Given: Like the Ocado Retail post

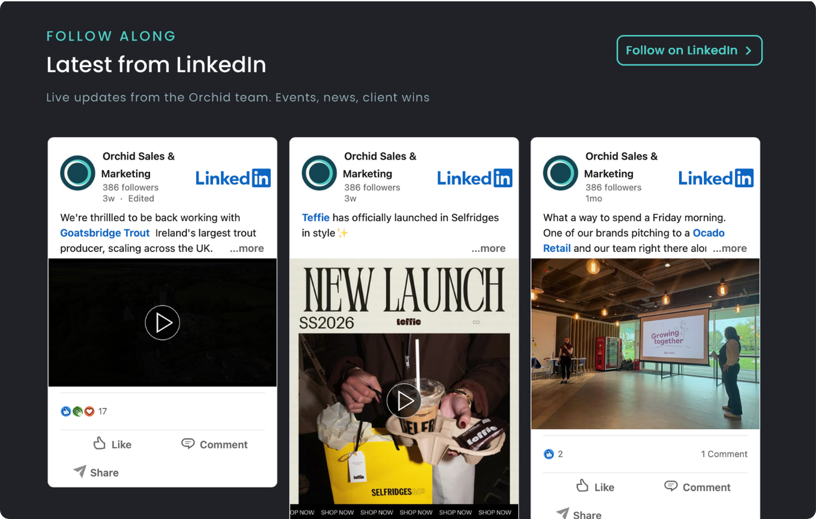Looking at the screenshot, I should point(595,487).
